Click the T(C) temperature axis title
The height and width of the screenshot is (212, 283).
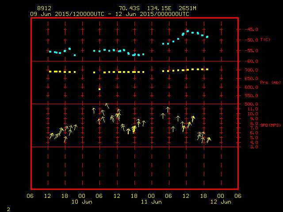265,39
